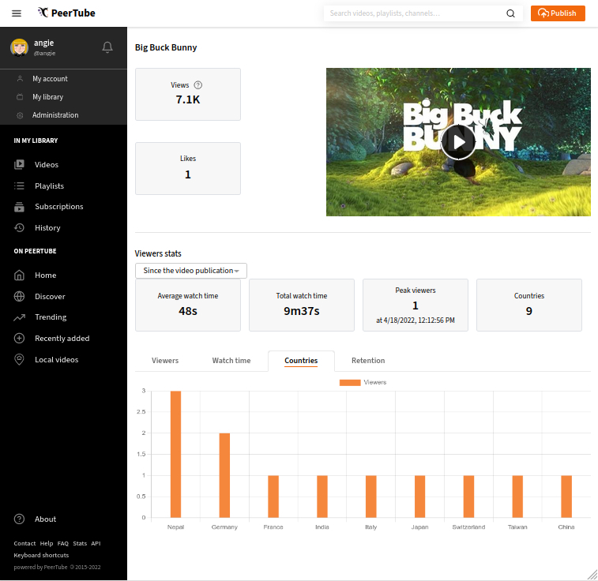Click the Trending arrow icon
Image resolution: width=598 pixels, height=581 pixels.
[x=19, y=317]
